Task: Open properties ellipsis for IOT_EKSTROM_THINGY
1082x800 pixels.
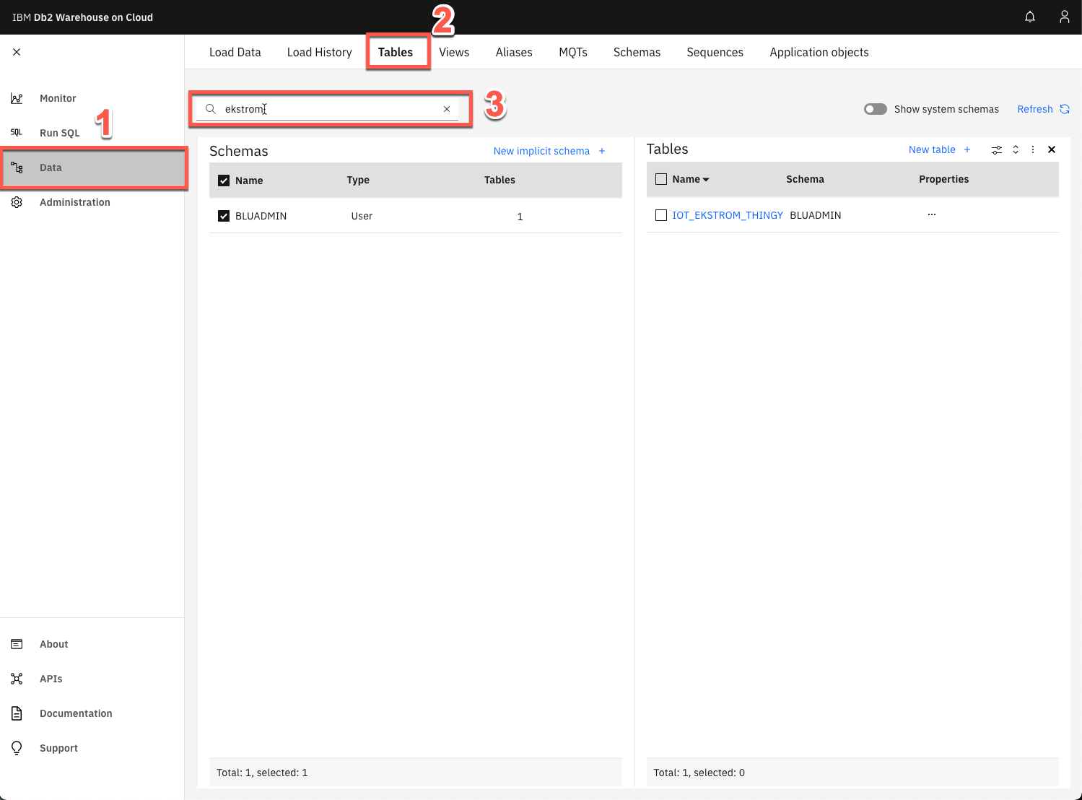Action: point(932,214)
